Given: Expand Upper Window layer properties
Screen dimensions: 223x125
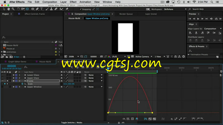Looking at the screenshot, I should 14,87.
